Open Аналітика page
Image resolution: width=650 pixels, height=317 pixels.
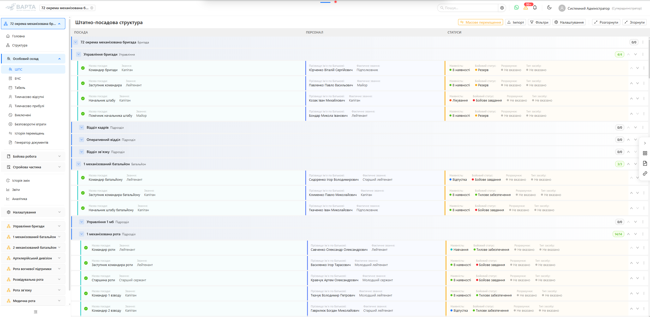(33, 199)
